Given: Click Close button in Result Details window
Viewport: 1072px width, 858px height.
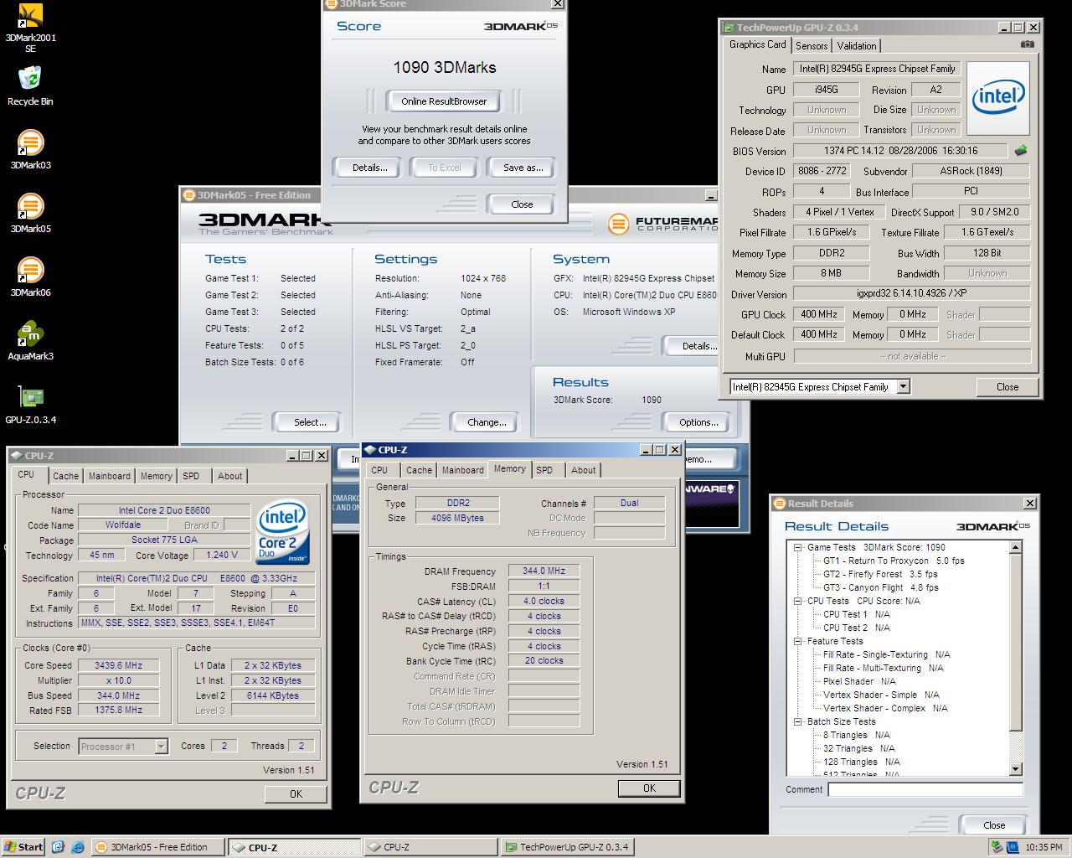Looking at the screenshot, I should [994, 824].
